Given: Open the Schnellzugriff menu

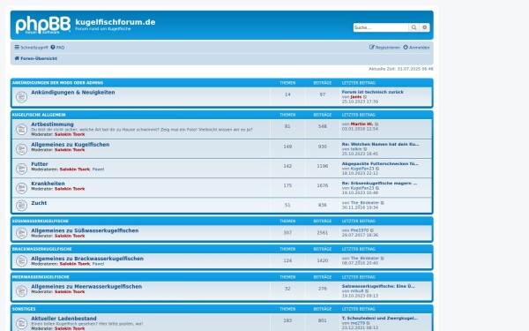Looking at the screenshot, I should tap(31, 48).
